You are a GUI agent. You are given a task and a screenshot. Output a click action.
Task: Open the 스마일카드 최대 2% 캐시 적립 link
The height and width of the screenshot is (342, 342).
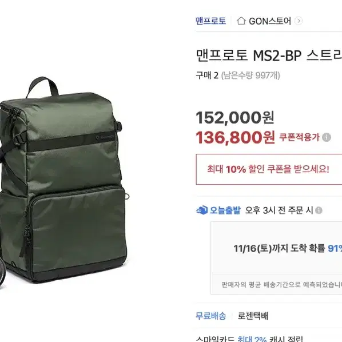pos(249,339)
